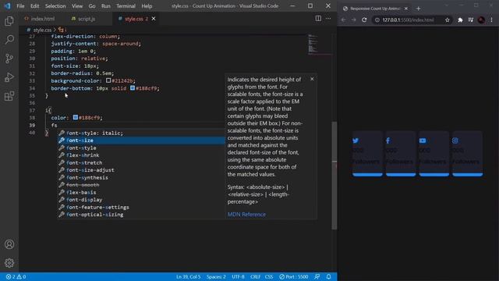The height and width of the screenshot is (281, 499).
Task: Open the Manage settings gear
Action: 9,263
